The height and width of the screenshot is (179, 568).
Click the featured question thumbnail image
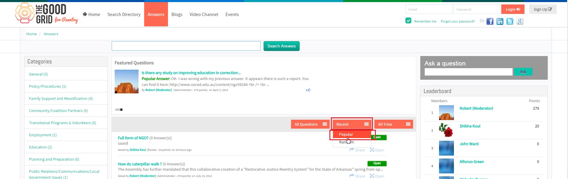click(127, 81)
